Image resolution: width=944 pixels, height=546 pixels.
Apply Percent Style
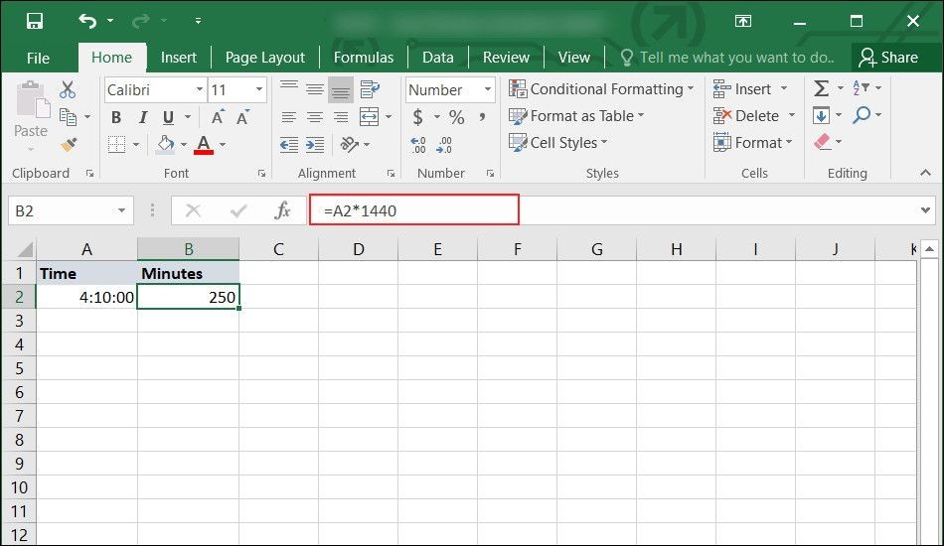pos(457,117)
